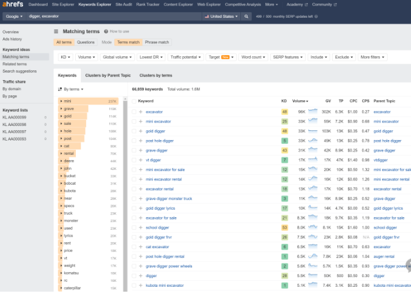Viewport: 411px width, 299px height.
Task: Click the trend sparkline for grave digger
Action: pyautogui.click(x=313, y=150)
